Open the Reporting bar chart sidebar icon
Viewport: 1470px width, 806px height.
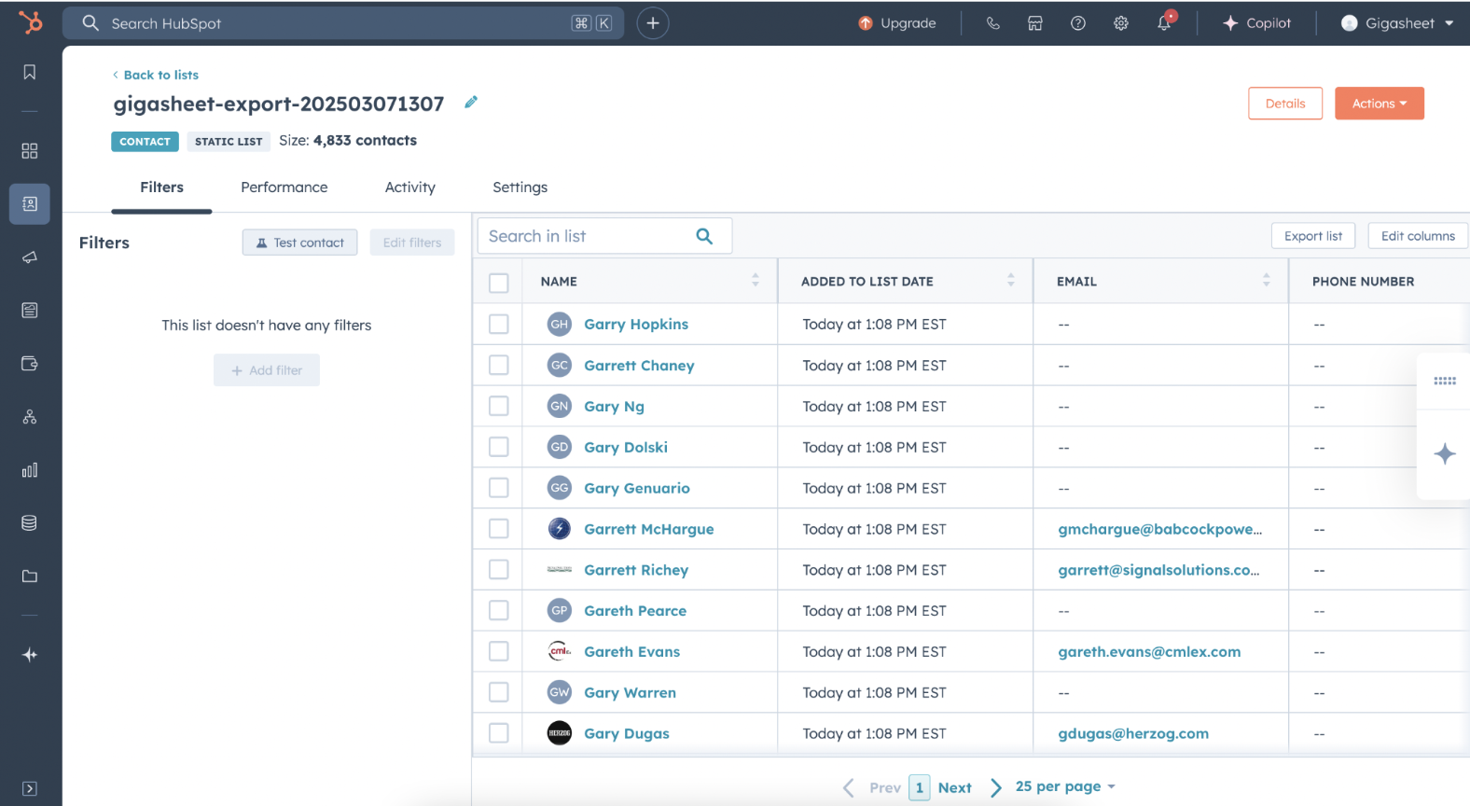(30, 470)
